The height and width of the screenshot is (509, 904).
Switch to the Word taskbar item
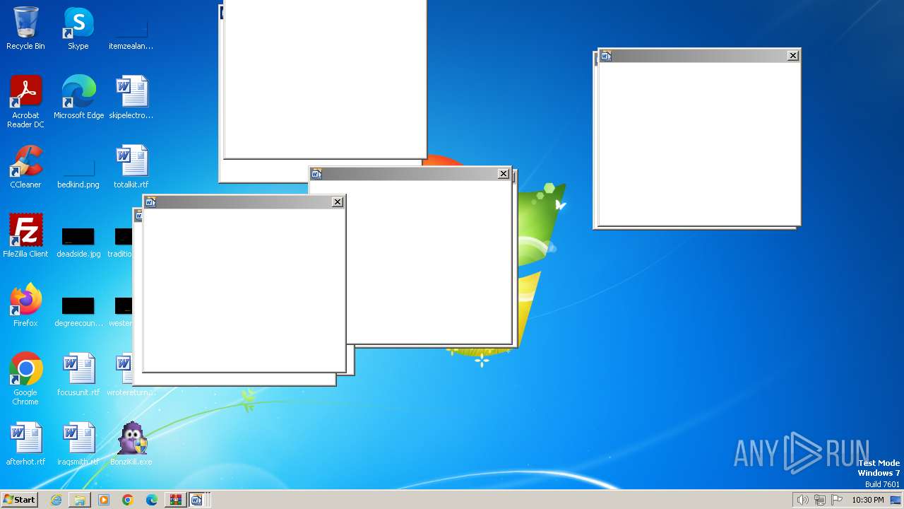click(198, 500)
